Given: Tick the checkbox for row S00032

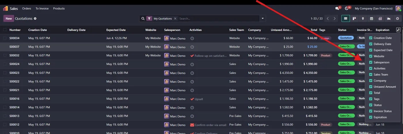Looking at the screenshot, I should click(5, 55).
